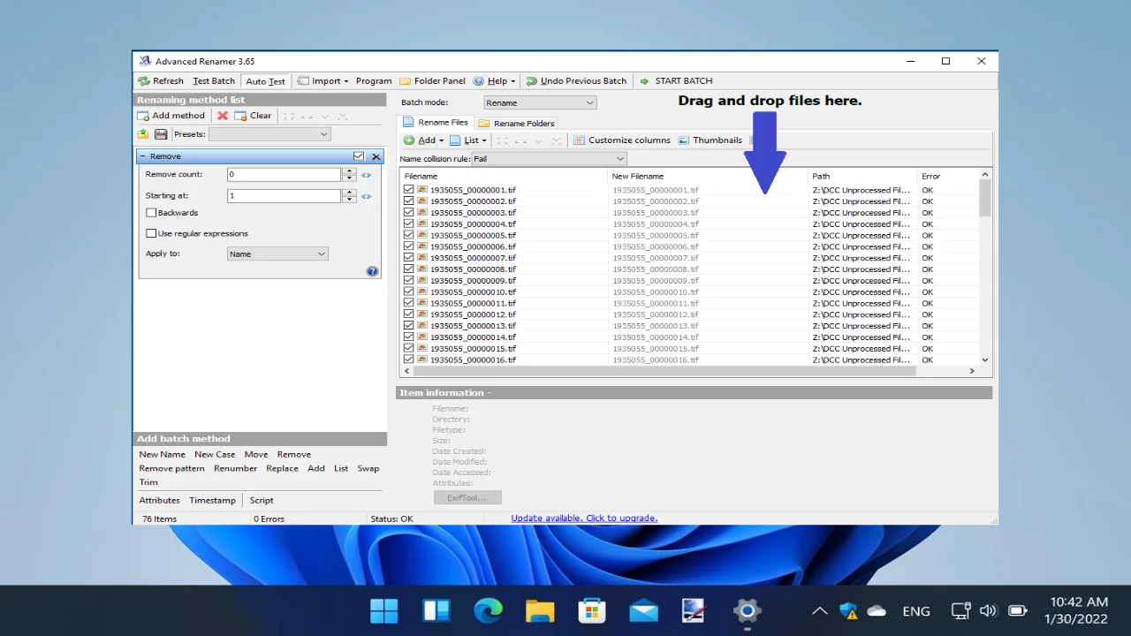The height and width of the screenshot is (636, 1131).
Task: Add a New Name batch method
Action: click(x=163, y=454)
